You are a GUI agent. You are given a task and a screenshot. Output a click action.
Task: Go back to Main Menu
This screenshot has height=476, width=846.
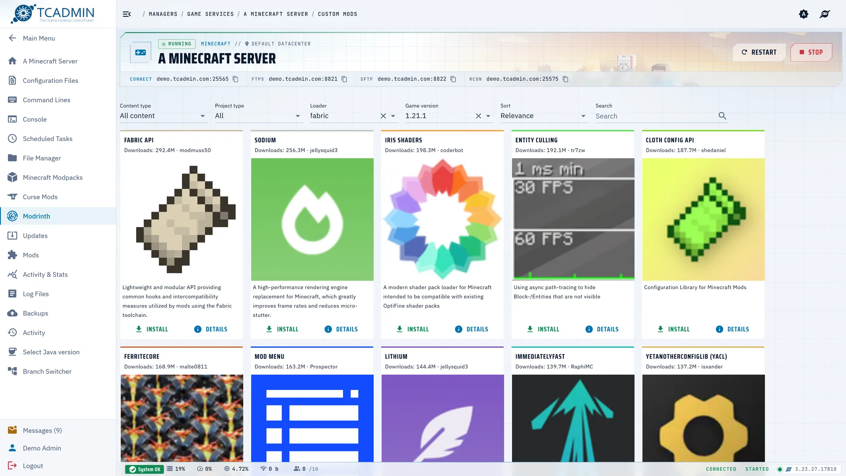(x=58, y=38)
